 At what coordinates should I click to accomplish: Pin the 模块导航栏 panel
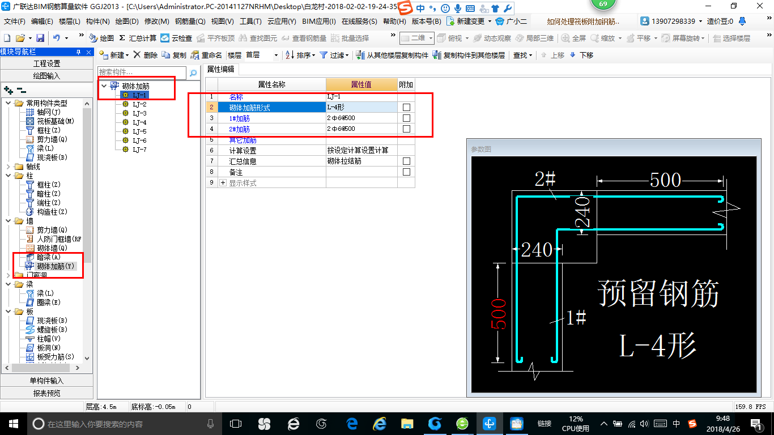(x=79, y=52)
